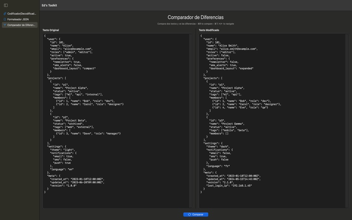Click the merge icon beside Comparador de Diferencias
Screen dimensions: 352x220
pyautogui.click(x=4, y=25)
